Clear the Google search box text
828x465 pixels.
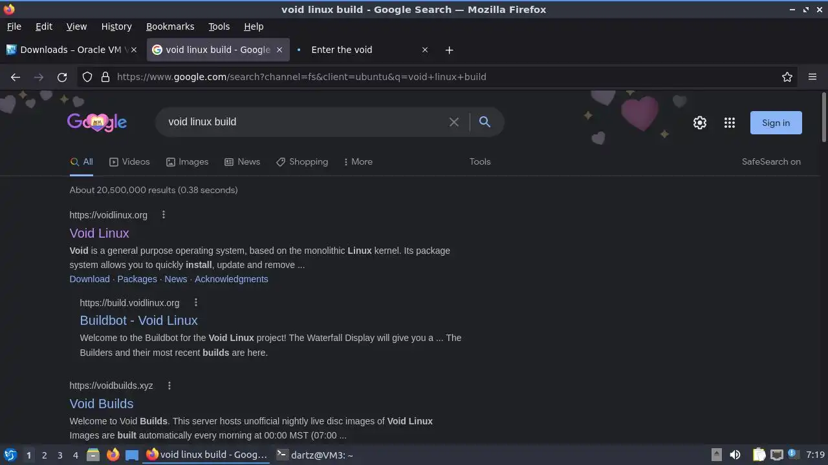(x=454, y=122)
